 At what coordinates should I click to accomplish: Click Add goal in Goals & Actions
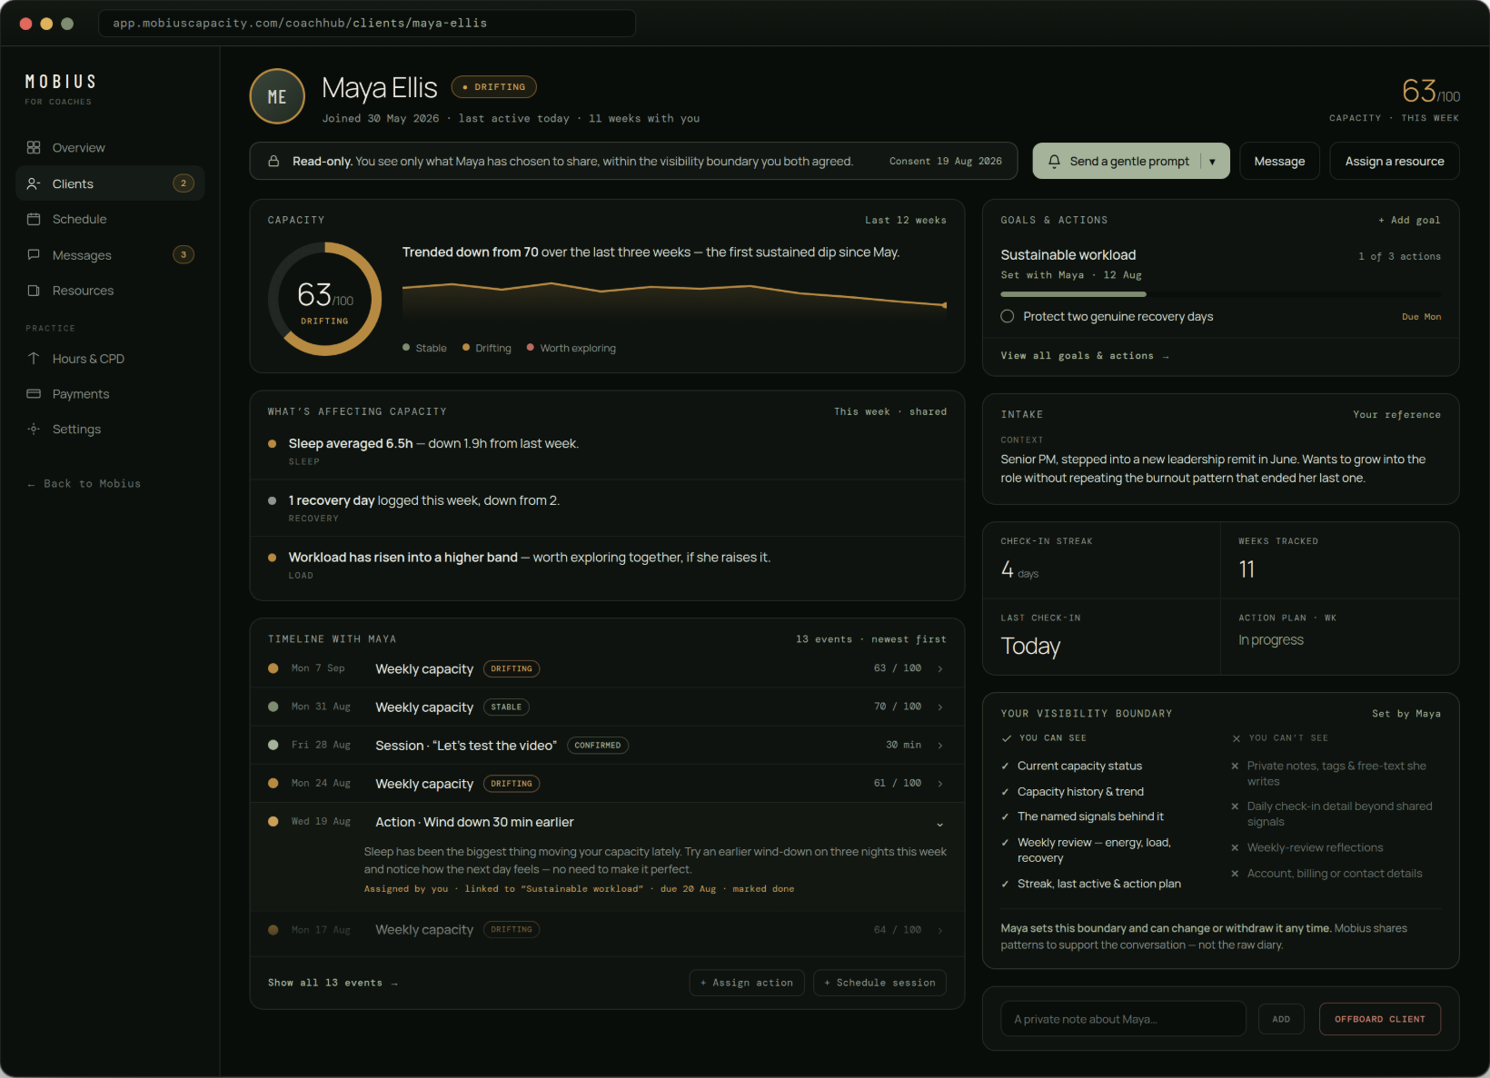tap(1409, 220)
